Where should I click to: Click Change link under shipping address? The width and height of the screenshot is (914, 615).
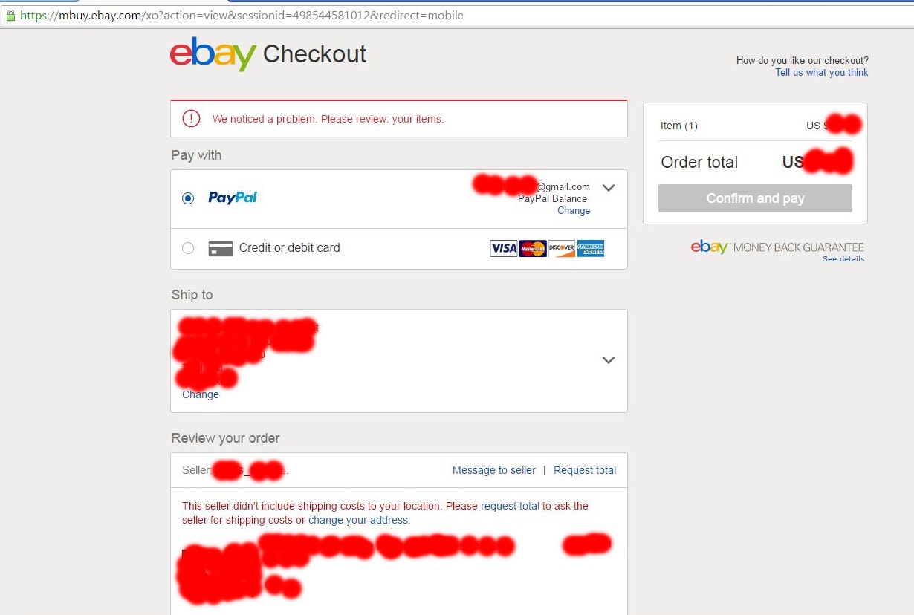pos(201,394)
